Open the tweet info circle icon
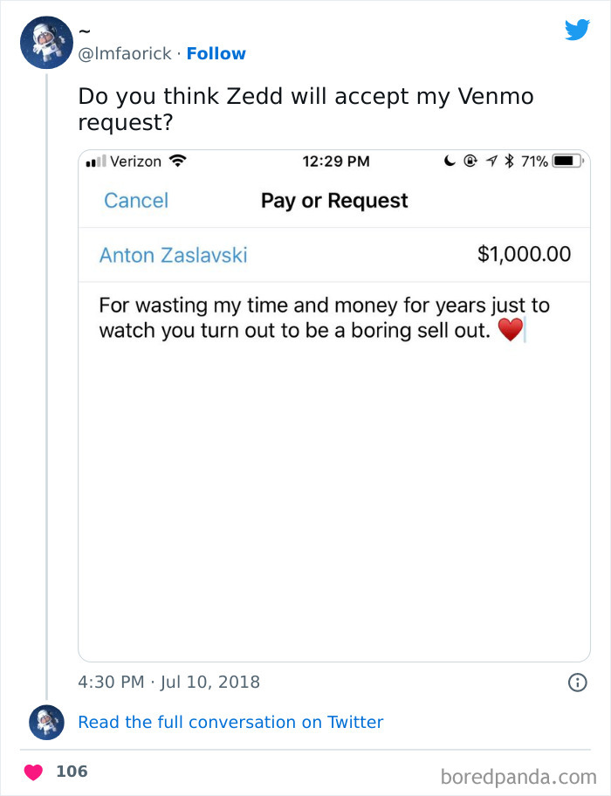The height and width of the screenshot is (796, 611). [577, 683]
